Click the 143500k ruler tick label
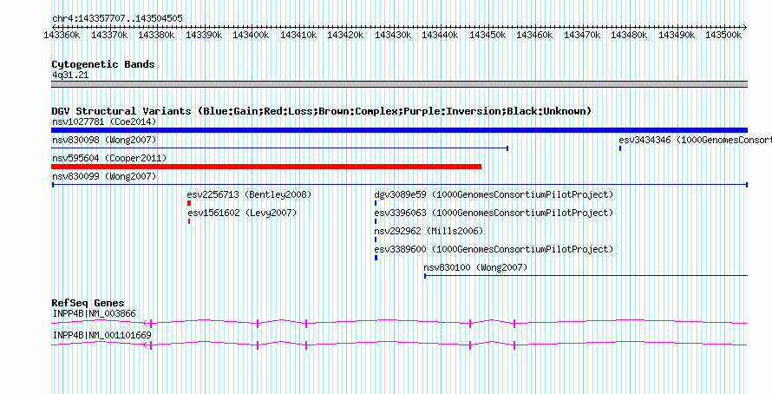This screenshot has height=394, width=772. click(x=723, y=35)
